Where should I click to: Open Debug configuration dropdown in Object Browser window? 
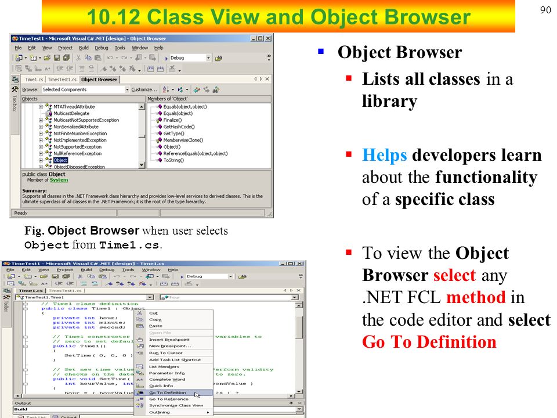208,58
